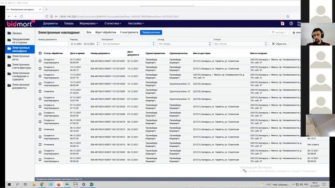The height and width of the screenshot is (188, 335).
Task: Open Windows taskbar search
Action: (17, 184)
